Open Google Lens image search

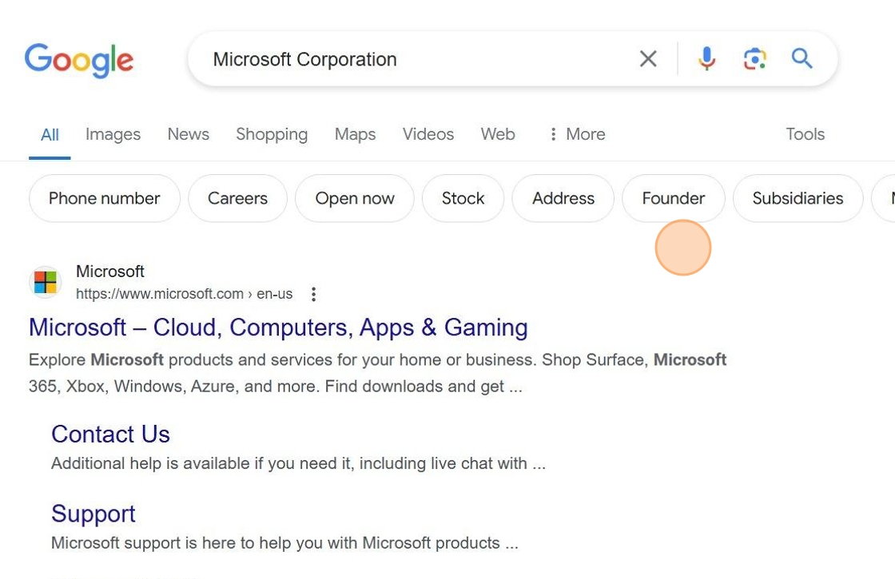pyautogui.click(x=754, y=59)
